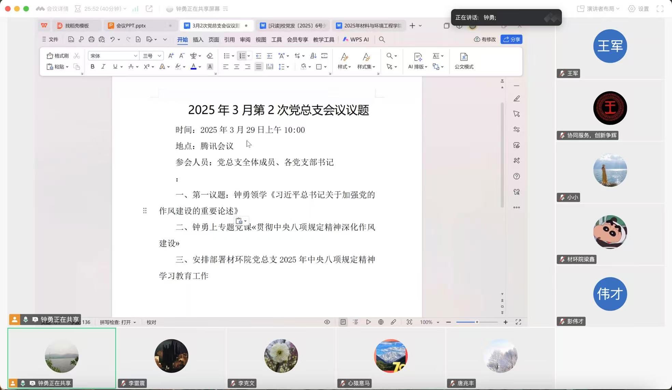Toggle bold formatting with the B icon
Image resolution: width=672 pixels, height=390 pixels.
[x=92, y=67]
